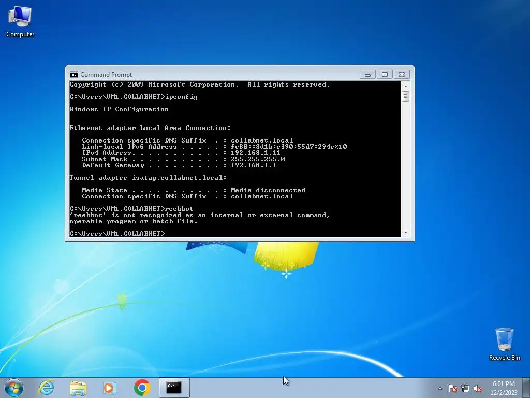The width and height of the screenshot is (530, 398).
Task: Click the default gateway 192.168.1.1
Action: tap(254, 165)
